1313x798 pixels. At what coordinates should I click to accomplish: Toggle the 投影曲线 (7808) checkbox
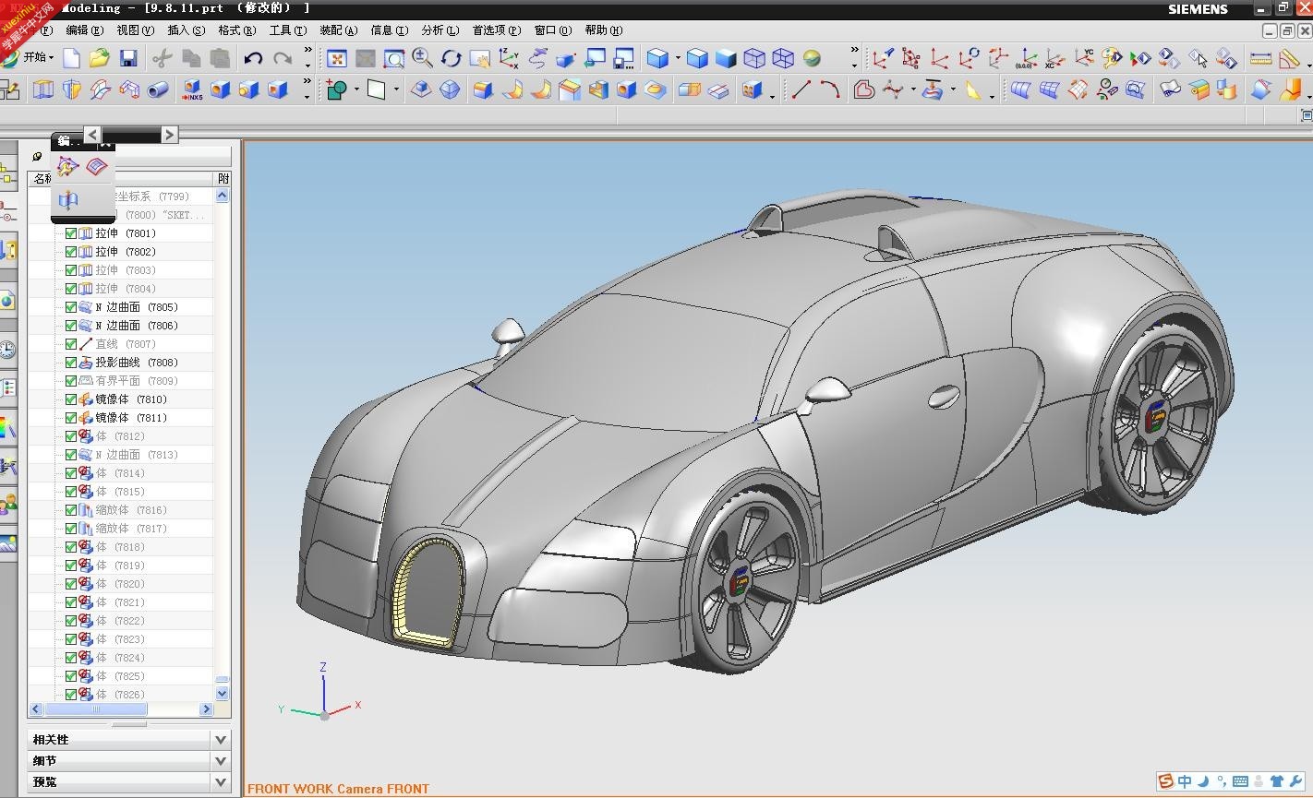(x=71, y=363)
